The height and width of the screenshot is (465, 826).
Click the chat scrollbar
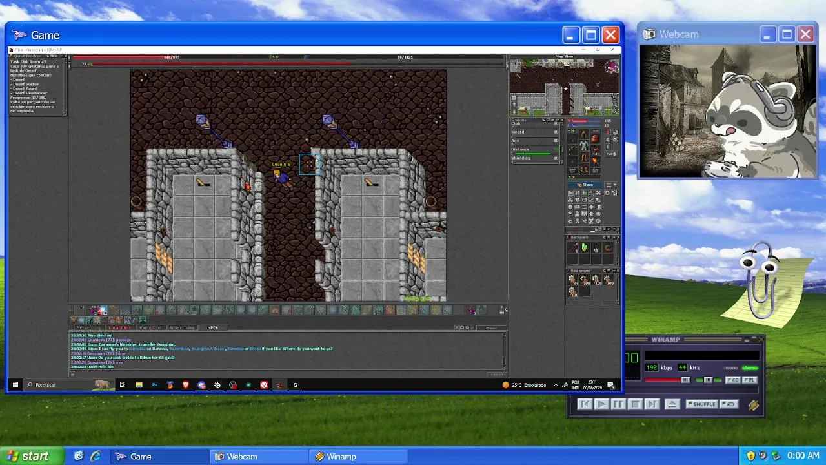pyautogui.click(x=504, y=352)
